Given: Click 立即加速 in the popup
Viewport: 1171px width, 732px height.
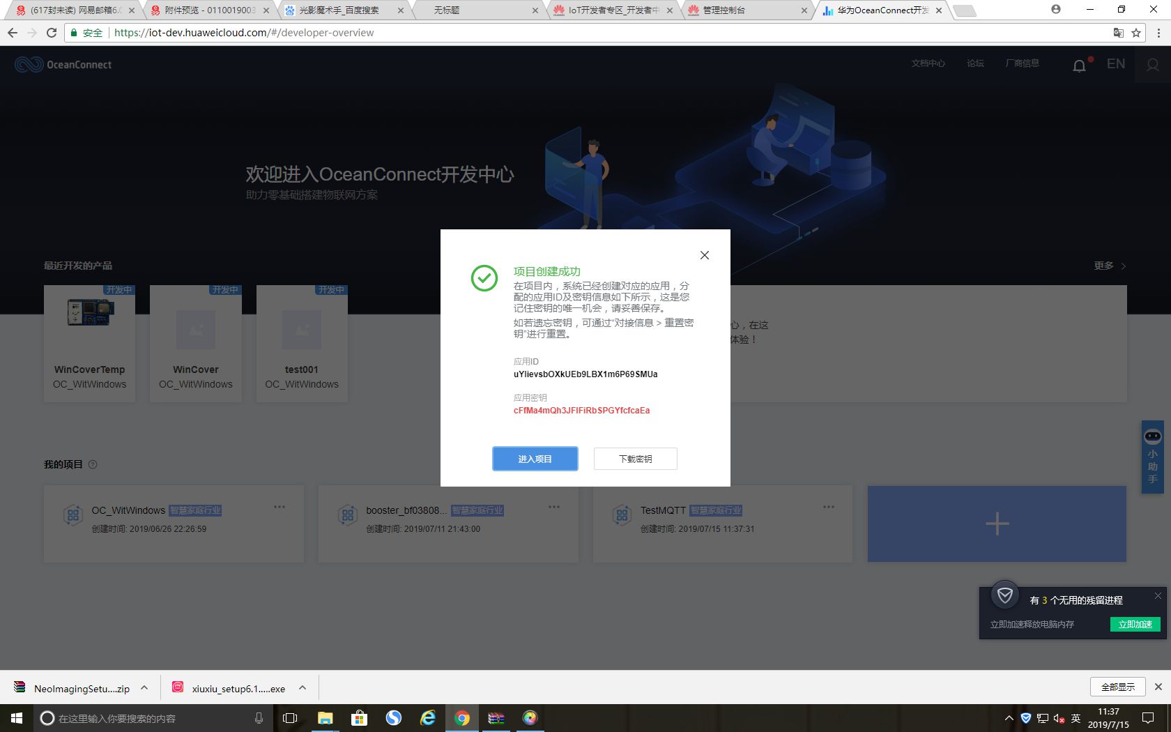Looking at the screenshot, I should [x=1135, y=625].
